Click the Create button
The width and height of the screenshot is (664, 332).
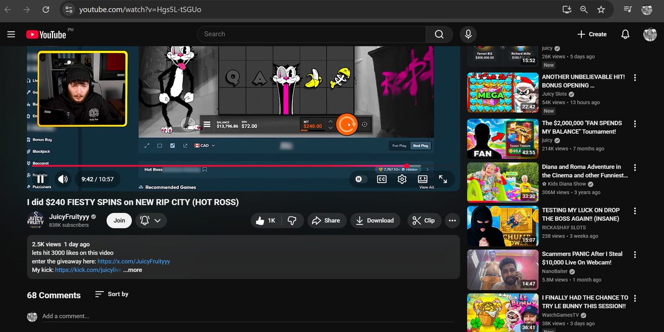(592, 34)
